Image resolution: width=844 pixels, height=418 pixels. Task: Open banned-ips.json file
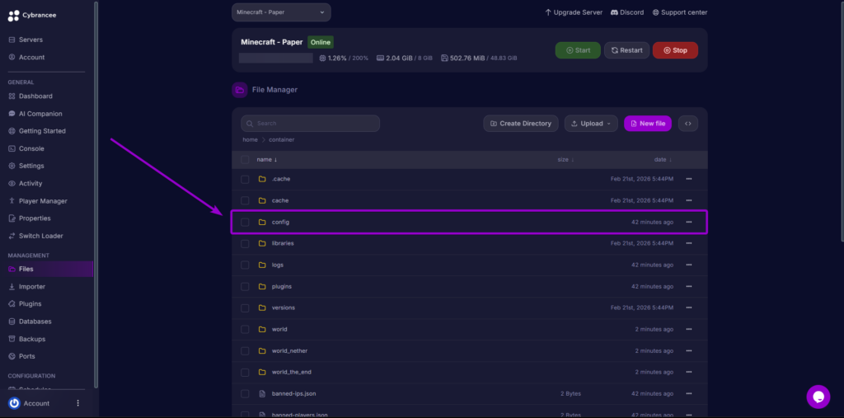pos(294,394)
